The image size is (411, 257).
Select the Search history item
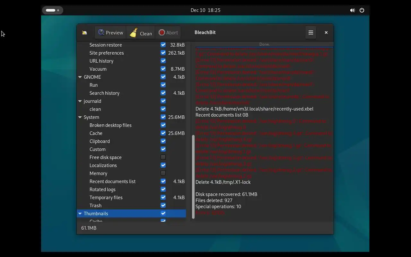click(x=104, y=93)
